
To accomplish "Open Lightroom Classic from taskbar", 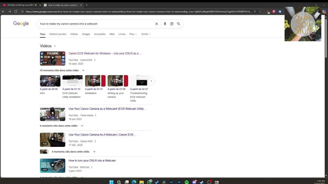I will coord(171,182).
